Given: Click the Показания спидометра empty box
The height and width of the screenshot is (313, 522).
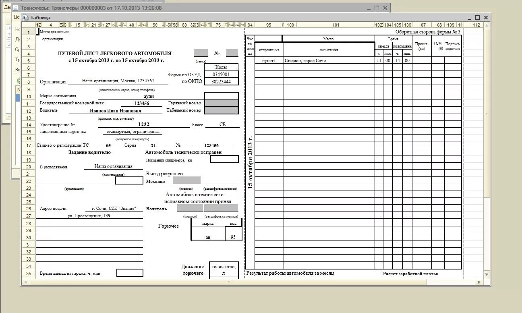Looking at the screenshot, I should pyautogui.click(x=224, y=159).
